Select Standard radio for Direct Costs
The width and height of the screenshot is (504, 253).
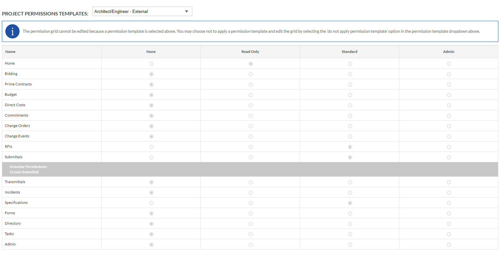[x=350, y=105]
